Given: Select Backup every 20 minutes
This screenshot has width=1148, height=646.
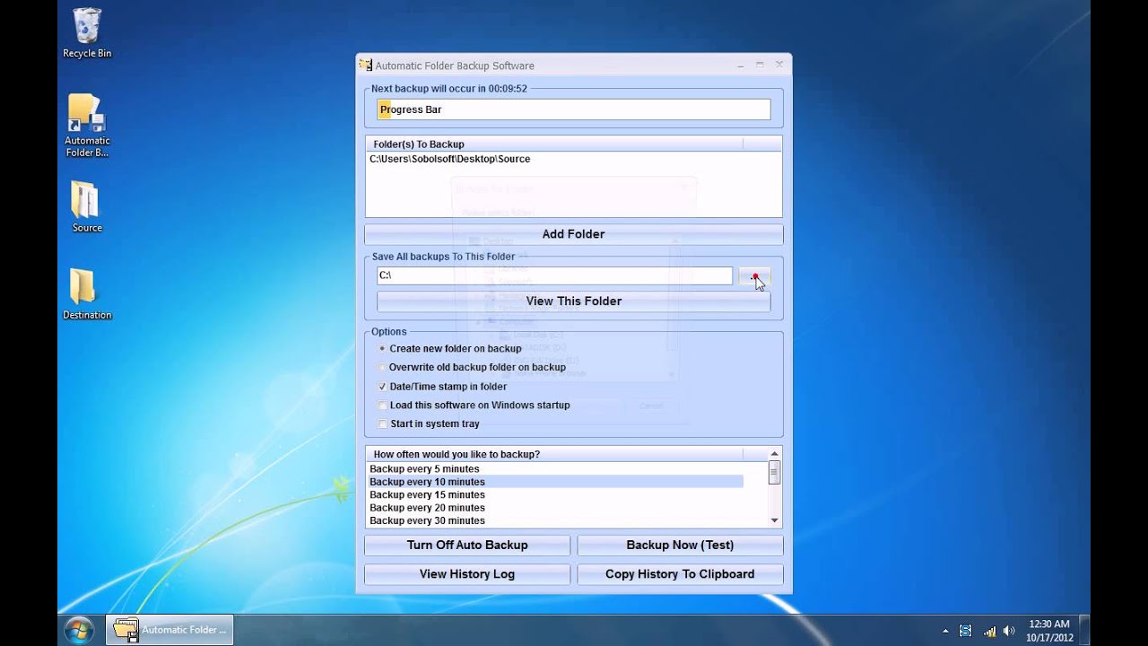Looking at the screenshot, I should pyautogui.click(x=556, y=508).
